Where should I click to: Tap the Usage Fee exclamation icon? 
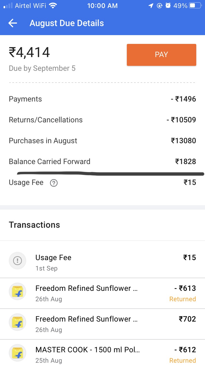tap(17, 261)
